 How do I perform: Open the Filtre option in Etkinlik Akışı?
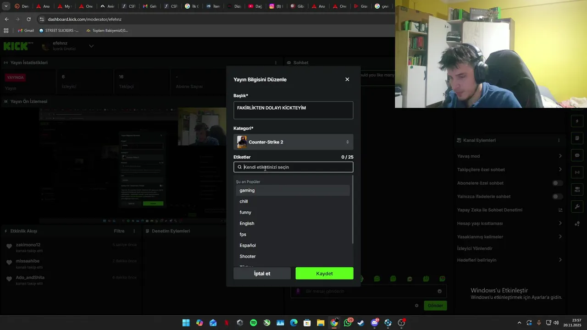(x=119, y=231)
